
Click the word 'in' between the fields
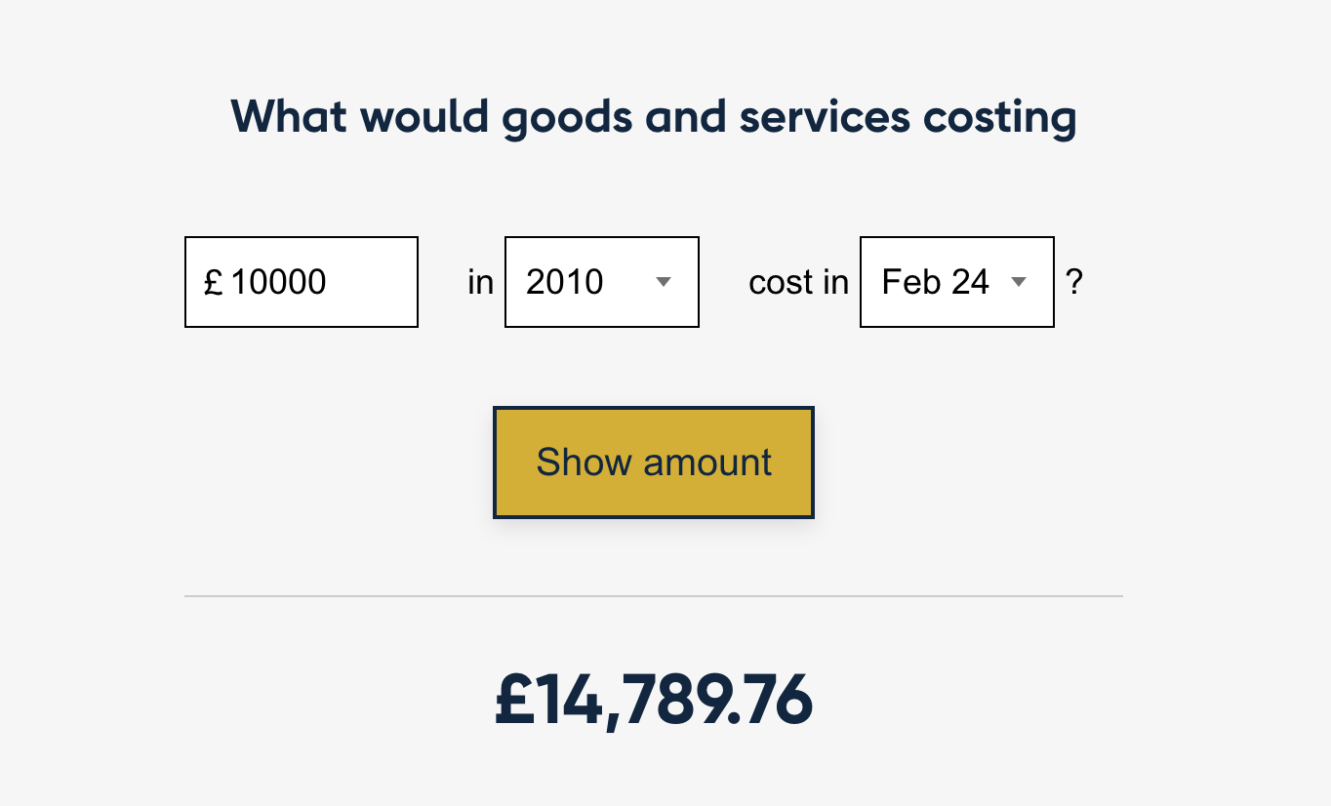pyautogui.click(x=479, y=282)
